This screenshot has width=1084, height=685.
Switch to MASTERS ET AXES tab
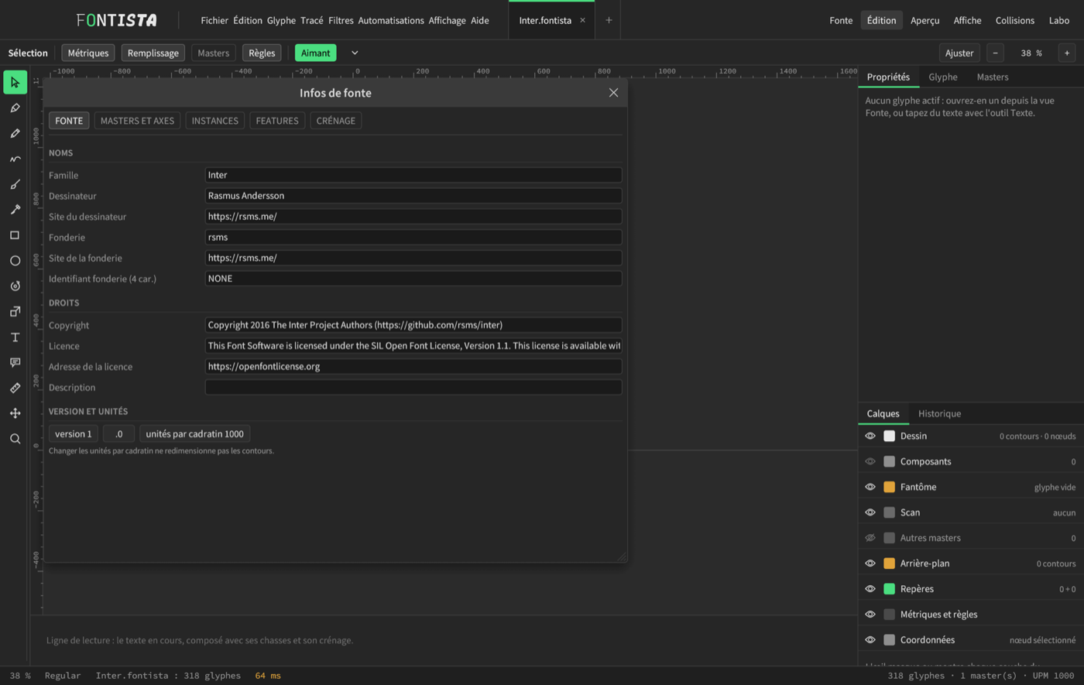pyautogui.click(x=138, y=121)
